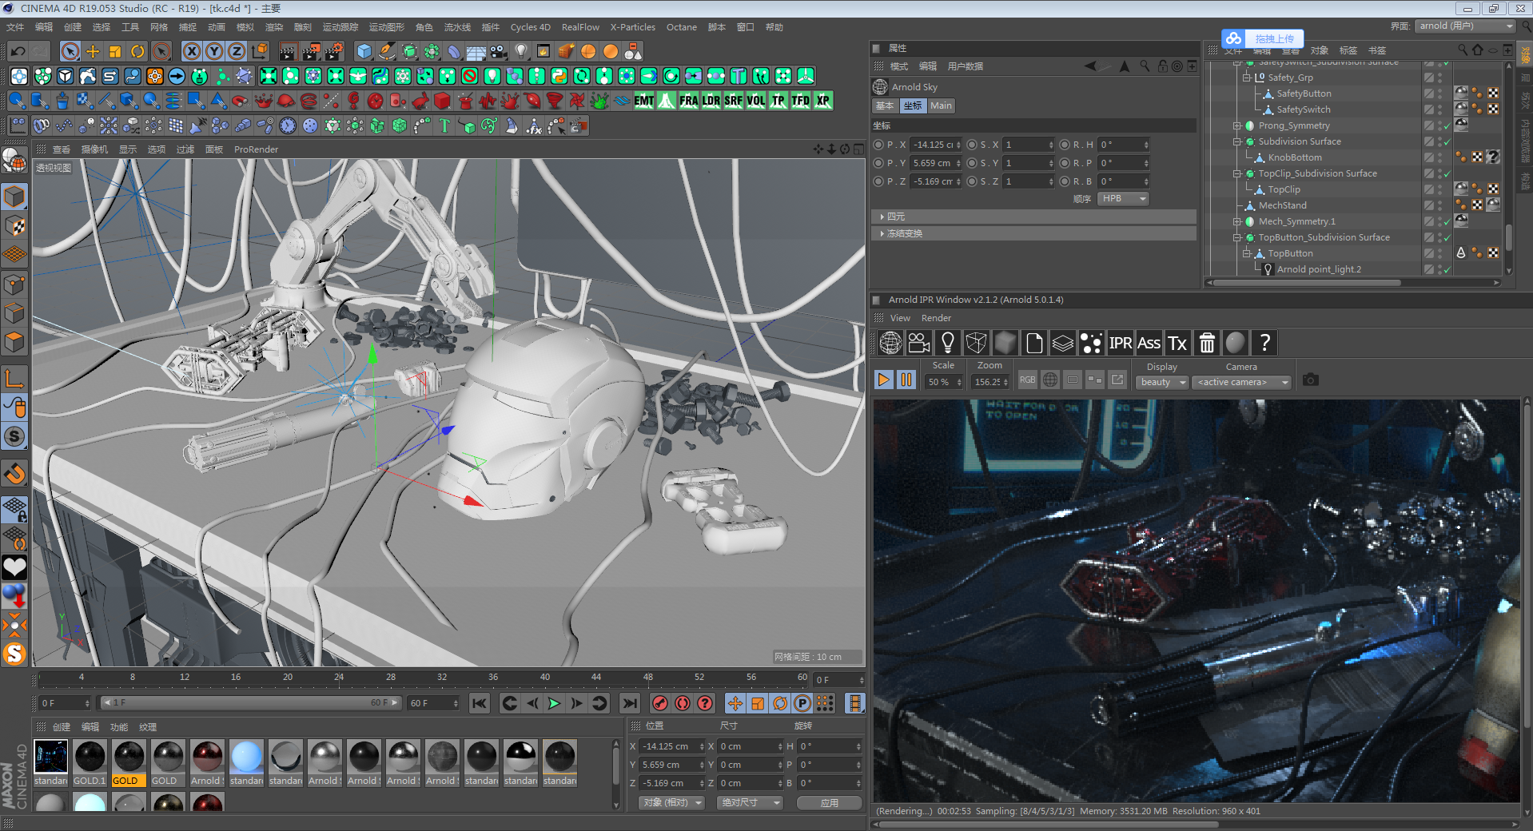Click the globe icon in Arnold IPR toolbar
The image size is (1533, 831).
tap(890, 343)
